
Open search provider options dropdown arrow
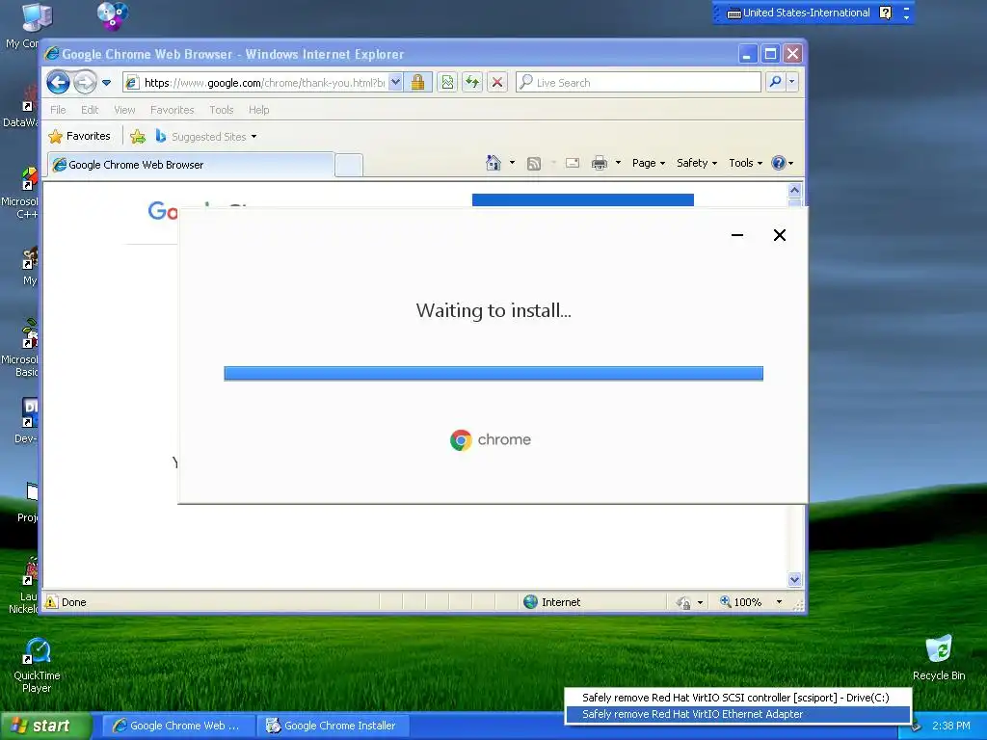coord(792,82)
